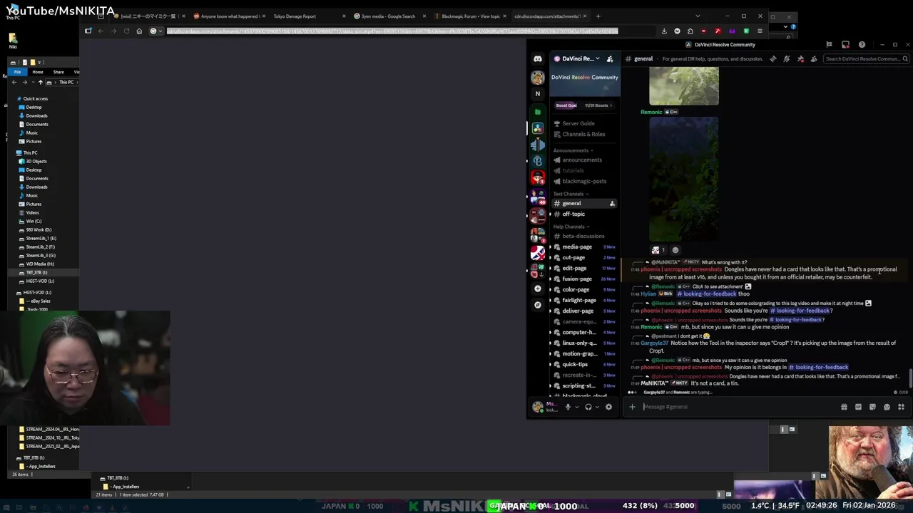Open the fusion-page help channel
The height and width of the screenshot is (513, 913).
[x=576, y=279]
